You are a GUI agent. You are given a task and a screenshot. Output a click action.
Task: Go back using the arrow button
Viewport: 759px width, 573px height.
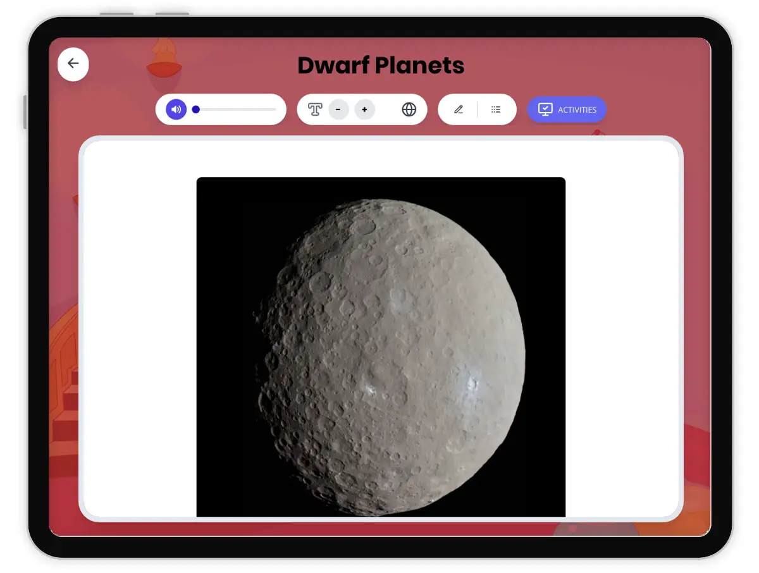pyautogui.click(x=73, y=64)
